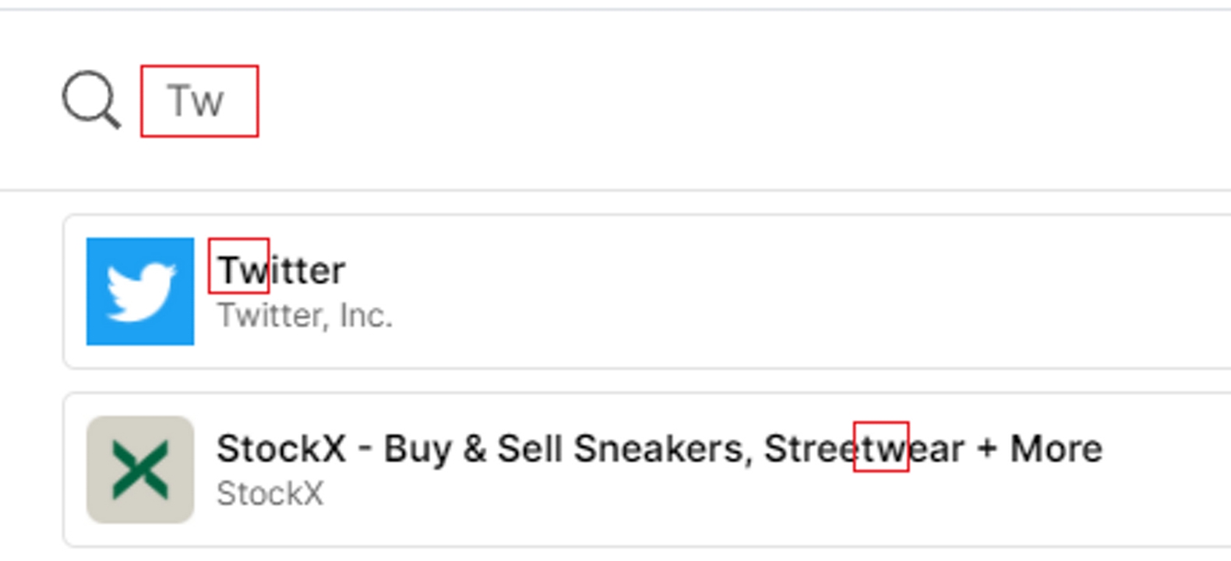The height and width of the screenshot is (561, 1231).
Task: Click the "Inc." text under Twitter
Action: 366,316
